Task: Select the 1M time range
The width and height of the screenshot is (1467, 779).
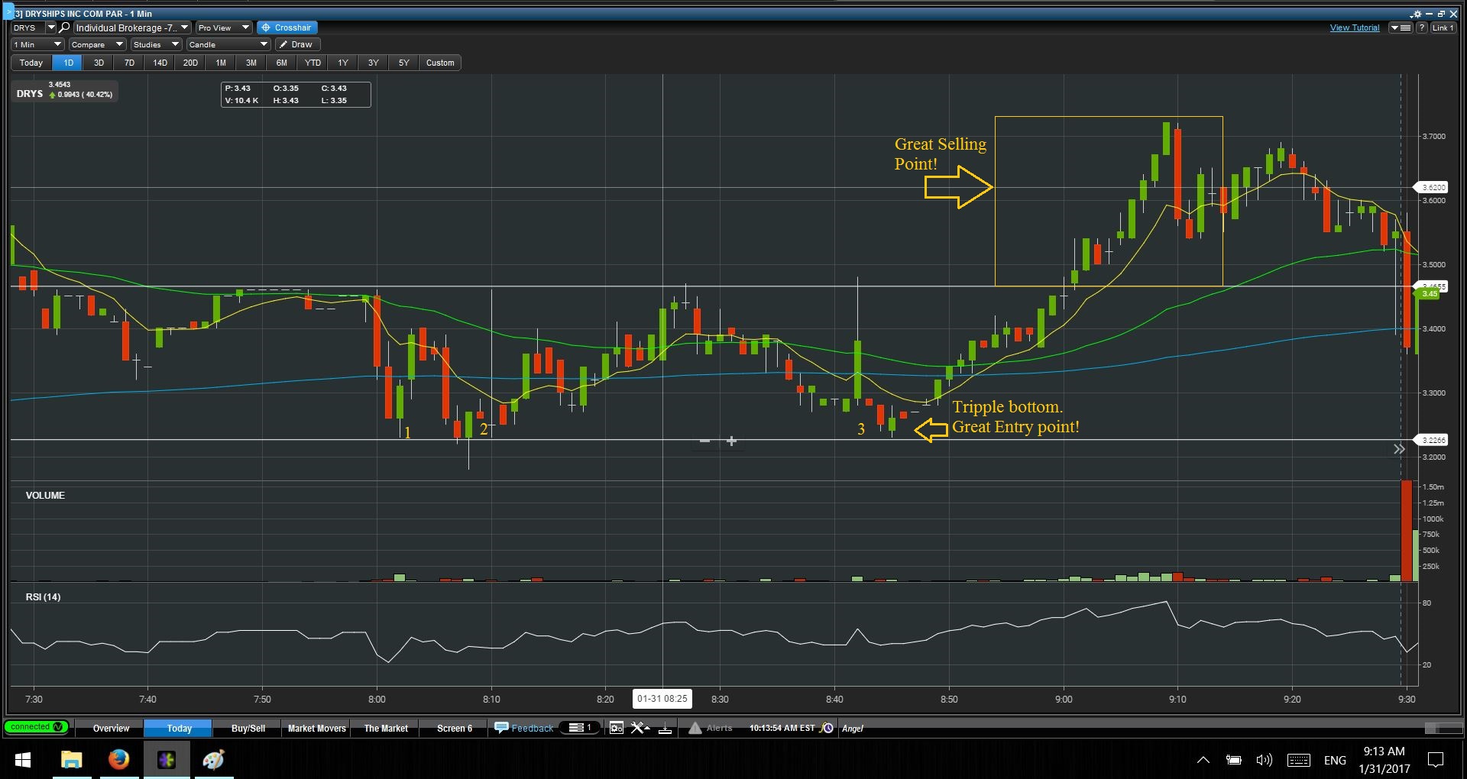Action: [x=221, y=63]
